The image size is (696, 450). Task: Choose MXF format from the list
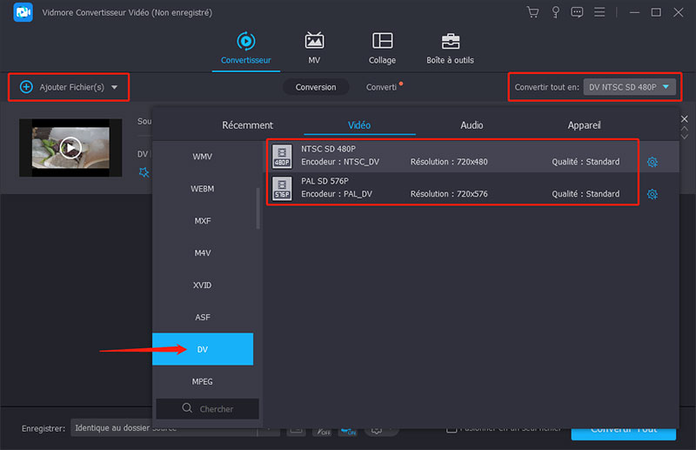[203, 221]
